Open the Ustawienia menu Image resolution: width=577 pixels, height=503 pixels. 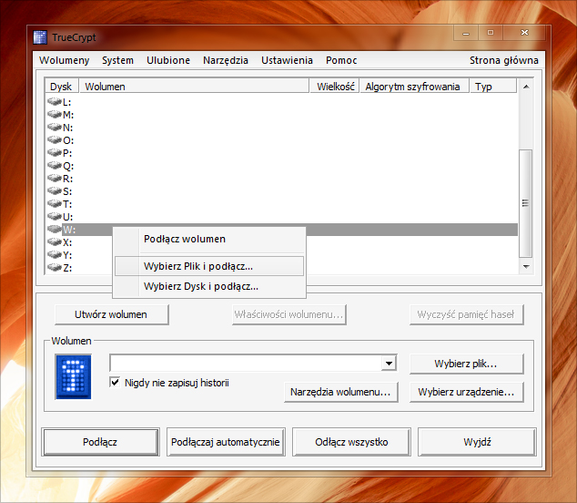click(287, 60)
